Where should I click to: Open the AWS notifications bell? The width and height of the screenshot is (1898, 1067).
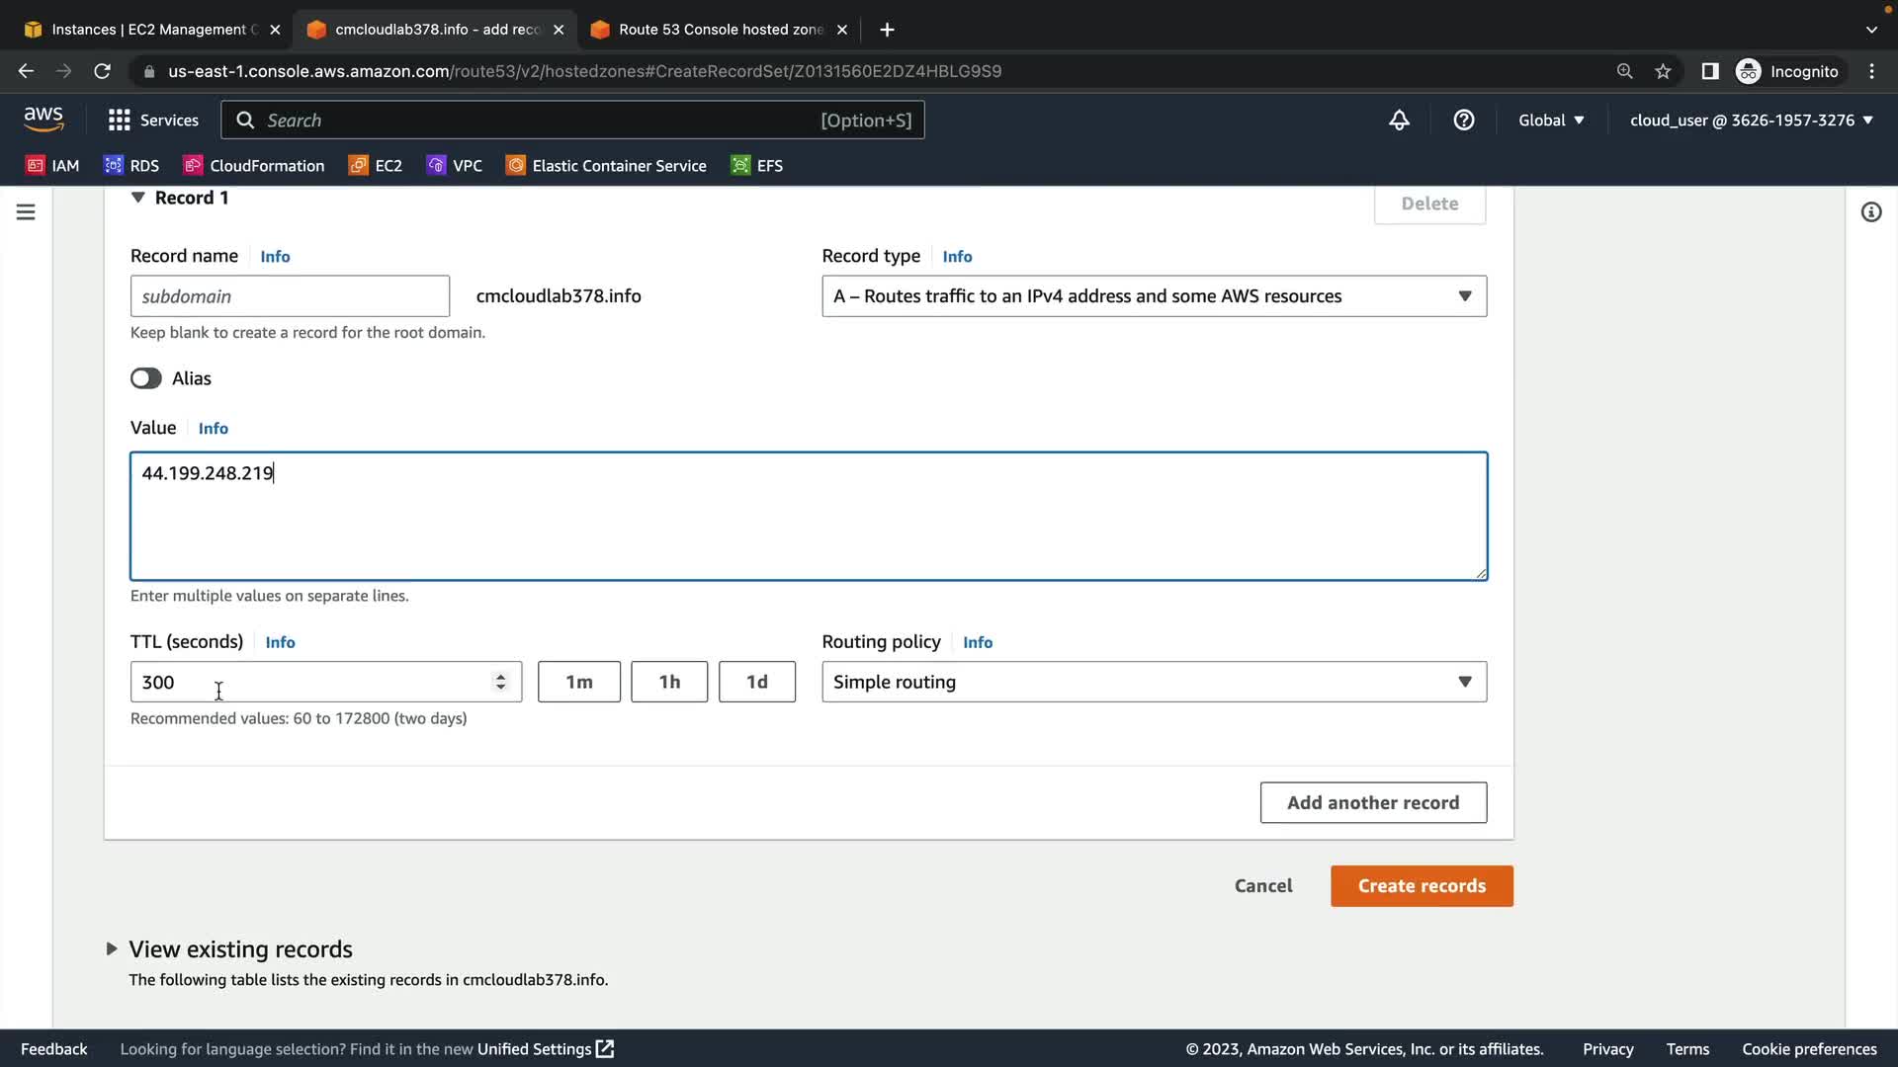[x=1399, y=121]
